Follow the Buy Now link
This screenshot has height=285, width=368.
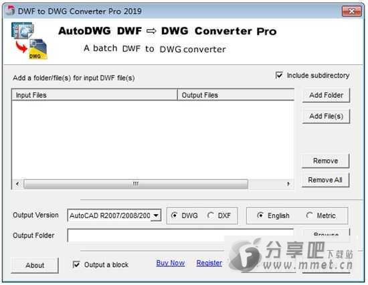171,263
